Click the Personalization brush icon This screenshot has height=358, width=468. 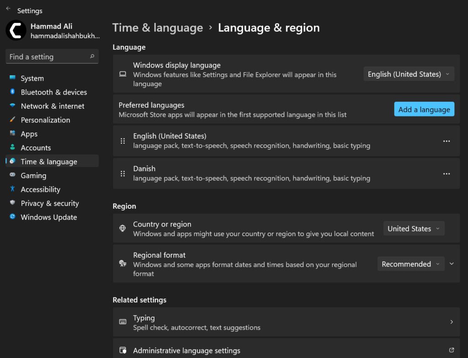pos(12,120)
